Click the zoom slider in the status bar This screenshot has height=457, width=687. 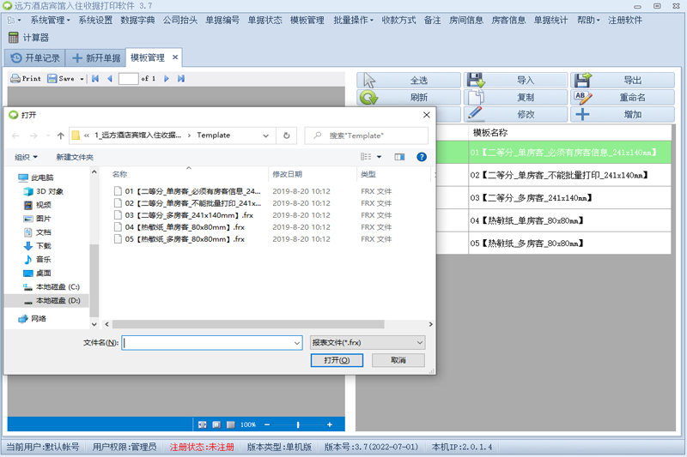point(298,424)
